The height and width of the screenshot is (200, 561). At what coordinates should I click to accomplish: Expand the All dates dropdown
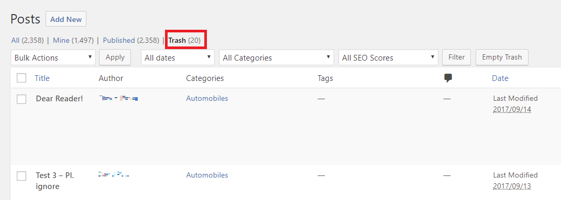pos(178,57)
